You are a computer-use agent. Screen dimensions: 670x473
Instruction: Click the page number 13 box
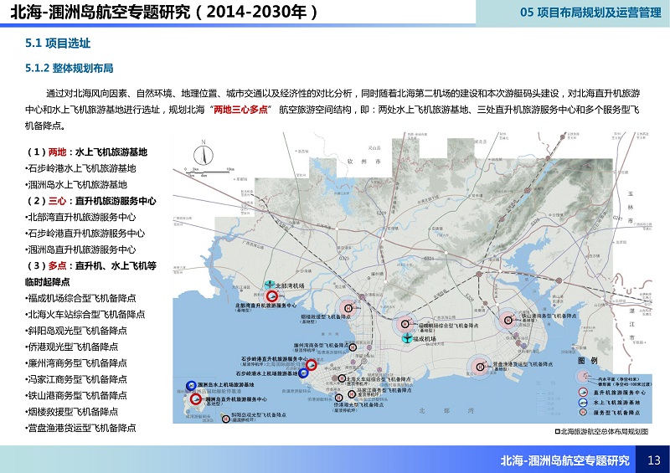pyautogui.click(x=654, y=460)
